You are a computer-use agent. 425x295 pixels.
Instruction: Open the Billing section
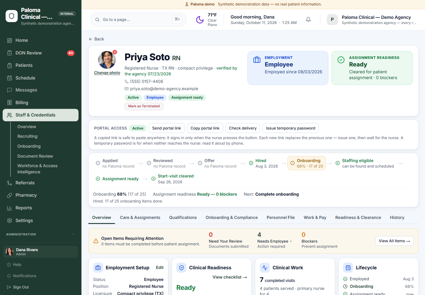(40, 102)
